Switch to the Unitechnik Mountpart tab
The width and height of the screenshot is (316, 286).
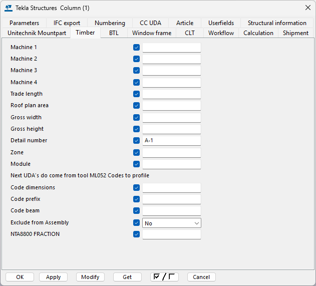tap(37, 33)
